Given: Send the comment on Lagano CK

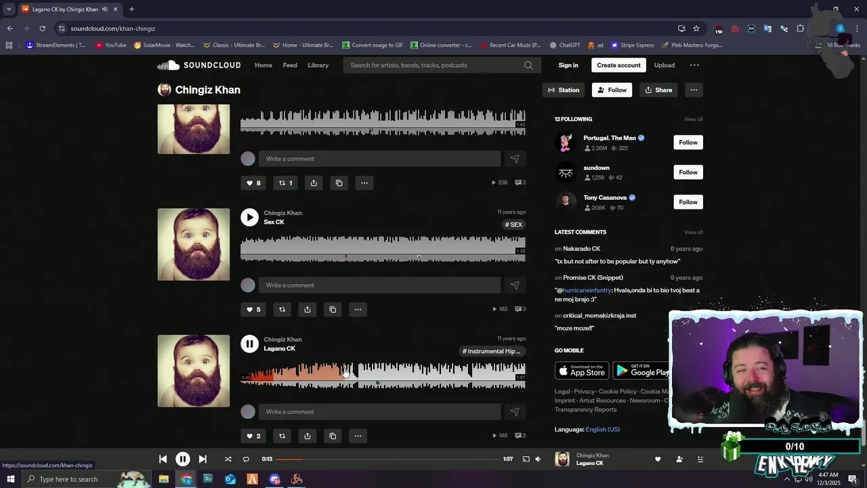Looking at the screenshot, I should (515, 412).
